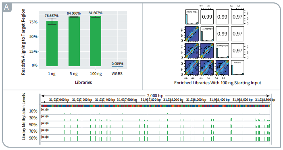Click the 76.667% bar value label

click(52, 16)
